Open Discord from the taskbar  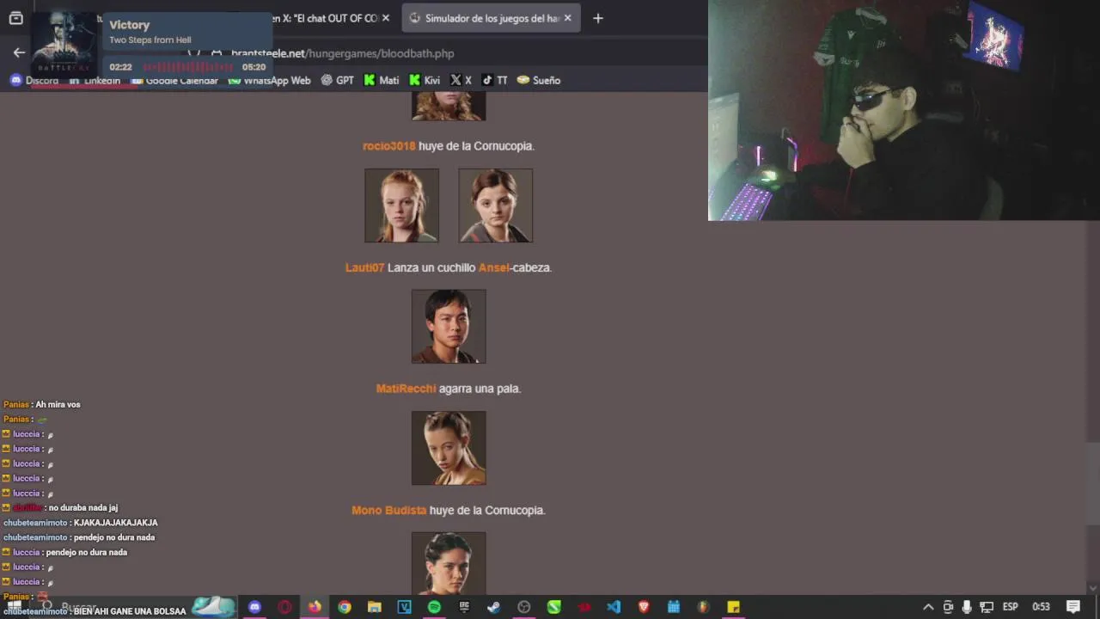tap(254, 607)
